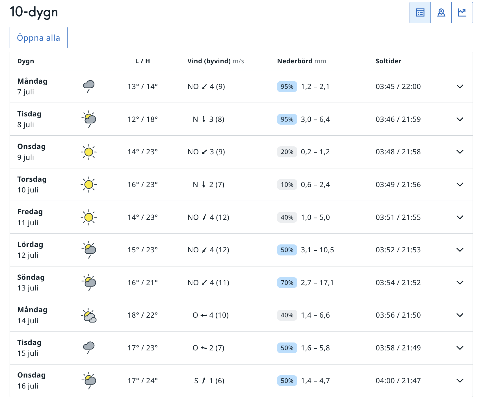Click the 10-dygn heading
This screenshot has width=502, height=399.
34,12
